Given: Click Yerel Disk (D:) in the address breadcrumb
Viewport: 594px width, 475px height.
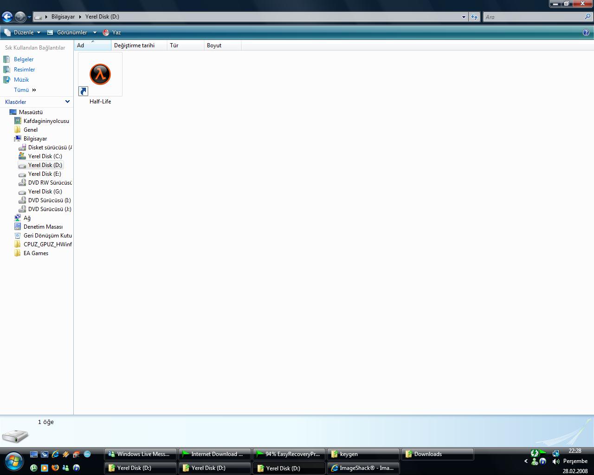Looking at the screenshot, I should pos(102,17).
